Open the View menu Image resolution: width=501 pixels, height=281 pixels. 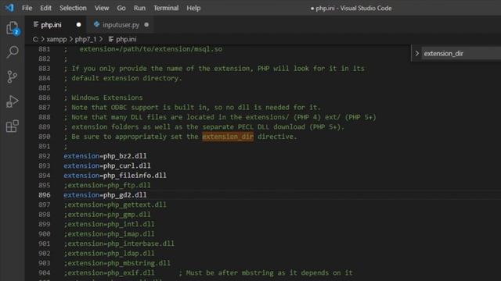102,8
